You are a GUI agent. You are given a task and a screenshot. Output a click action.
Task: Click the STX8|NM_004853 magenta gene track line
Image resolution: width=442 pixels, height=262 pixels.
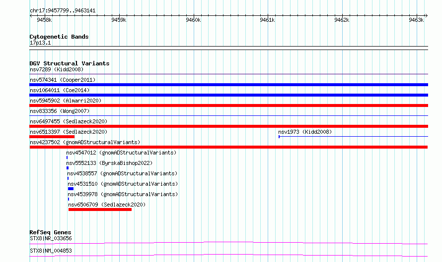tap(228, 255)
